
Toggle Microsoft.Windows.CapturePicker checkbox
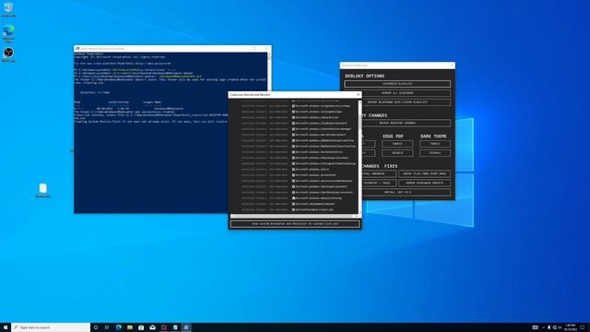pyautogui.click(x=293, y=117)
